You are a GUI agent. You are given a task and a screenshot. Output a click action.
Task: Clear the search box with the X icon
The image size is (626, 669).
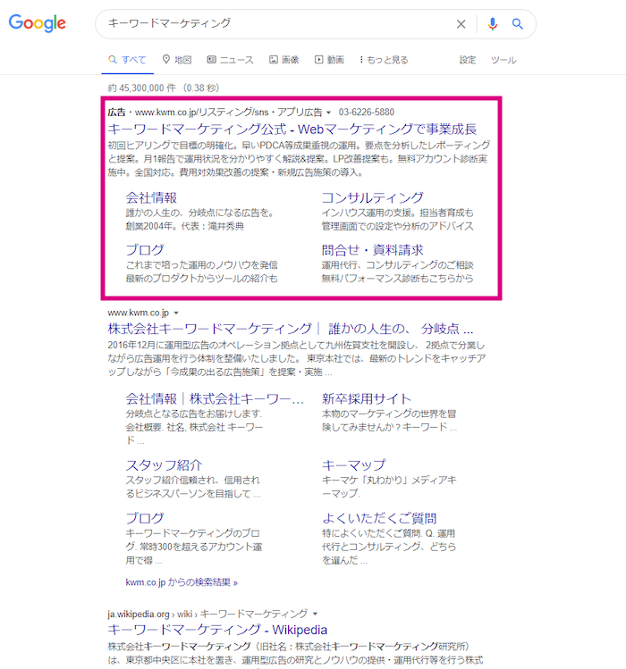461,24
